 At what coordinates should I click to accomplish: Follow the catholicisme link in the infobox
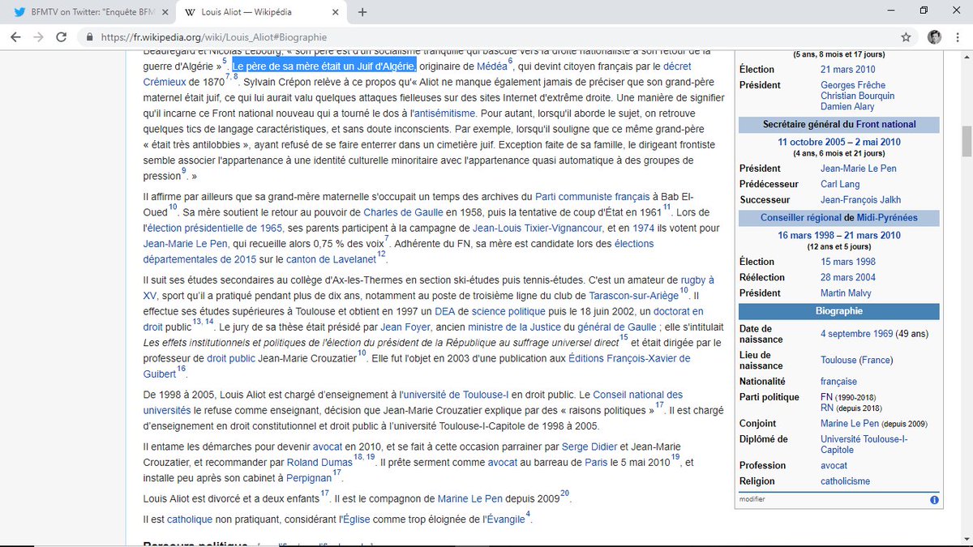[x=845, y=481]
